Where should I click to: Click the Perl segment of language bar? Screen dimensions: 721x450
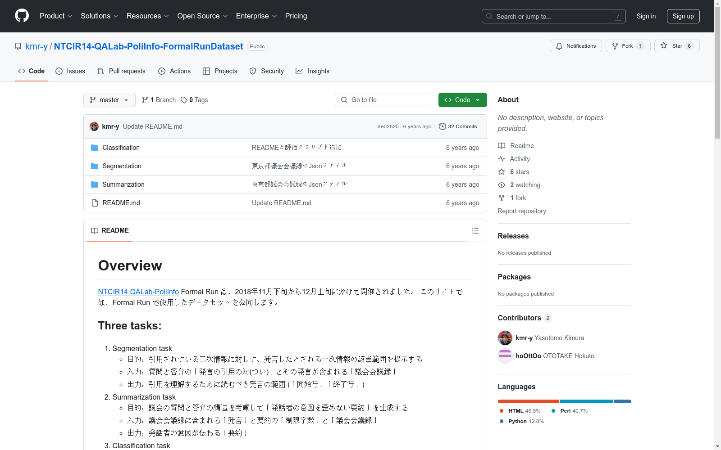point(586,401)
